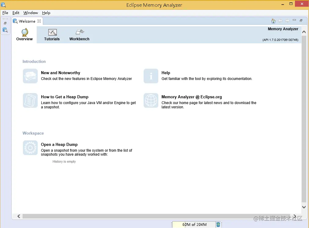Image resolution: width=309 pixels, height=228 pixels.
Task: Open the New and Noteworthy link
Action: pyautogui.click(x=61, y=73)
